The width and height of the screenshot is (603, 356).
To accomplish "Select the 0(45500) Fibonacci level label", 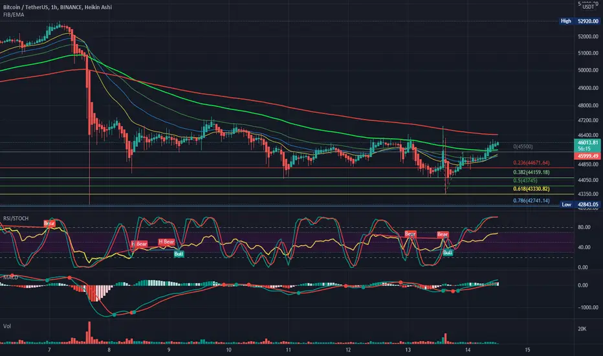I will pos(523,147).
